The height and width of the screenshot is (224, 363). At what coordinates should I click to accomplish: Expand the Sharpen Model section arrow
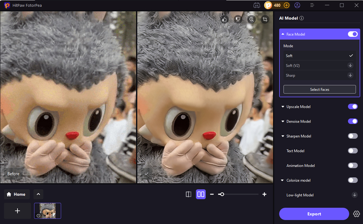click(283, 136)
